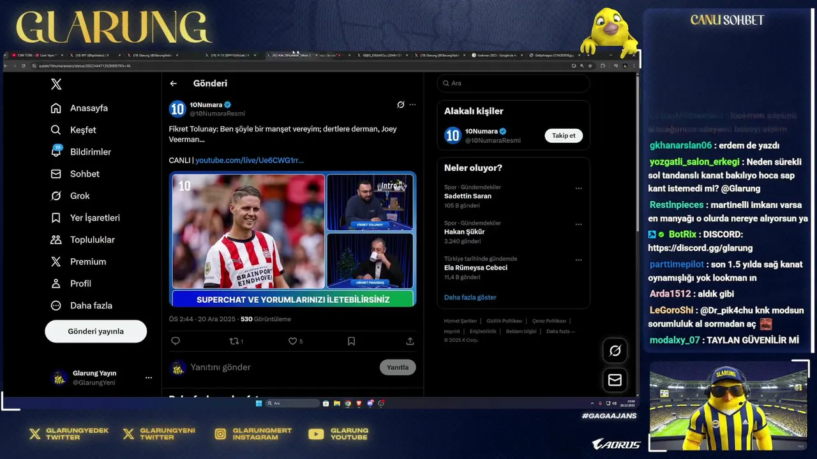Click the repost icon under the post
817x459 pixels.
coord(234,341)
